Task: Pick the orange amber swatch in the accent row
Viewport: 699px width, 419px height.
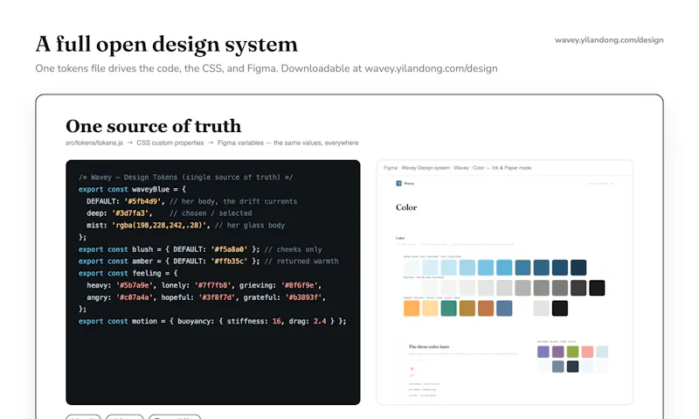Action: click(x=412, y=308)
